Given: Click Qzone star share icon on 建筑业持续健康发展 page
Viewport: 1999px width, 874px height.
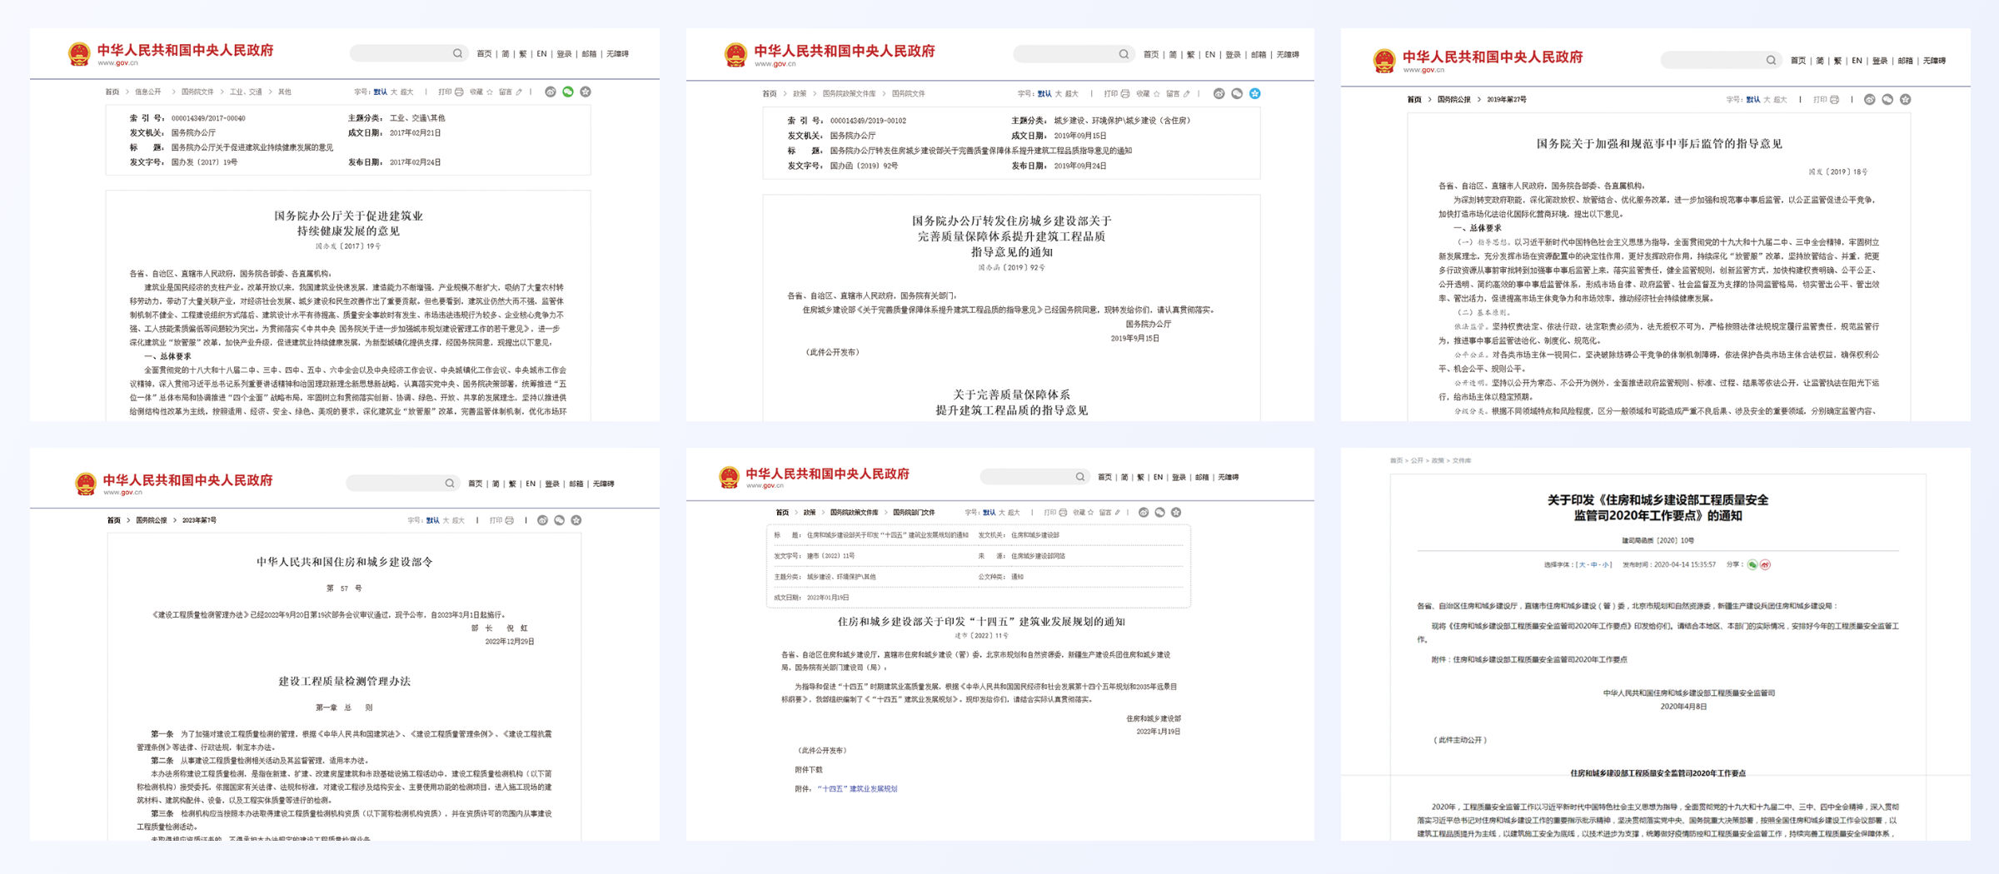Looking at the screenshot, I should point(586,92).
